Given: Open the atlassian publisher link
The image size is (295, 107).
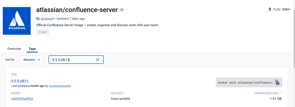Looking at the screenshot, I should (47, 19).
